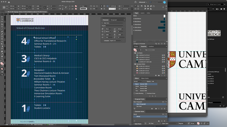Click the Home icon in title bar
This screenshot has height=127, width=227.
(x=9, y=2)
